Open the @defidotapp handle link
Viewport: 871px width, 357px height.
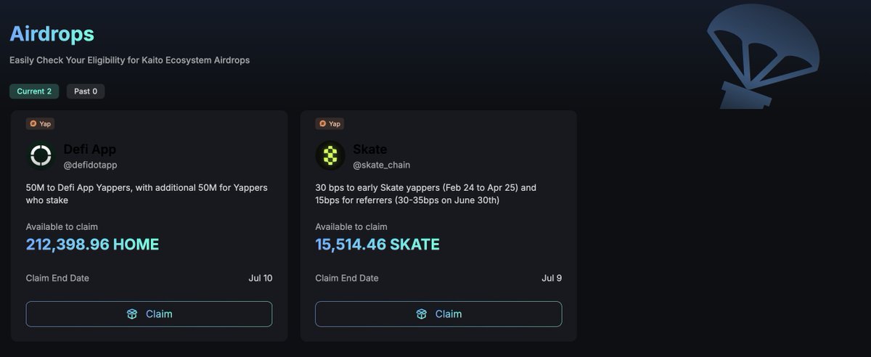(90, 165)
